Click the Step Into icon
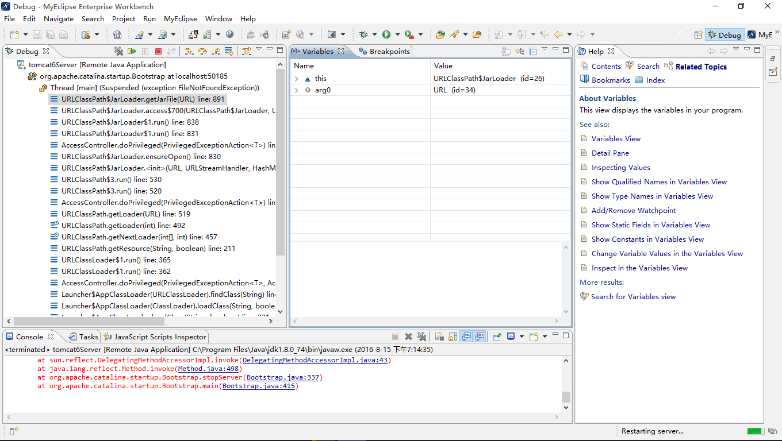 point(189,51)
